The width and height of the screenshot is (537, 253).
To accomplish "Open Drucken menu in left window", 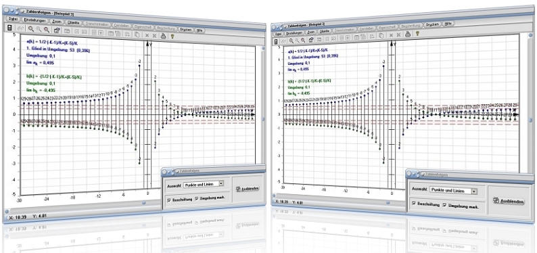I will [x=185, y=30].
